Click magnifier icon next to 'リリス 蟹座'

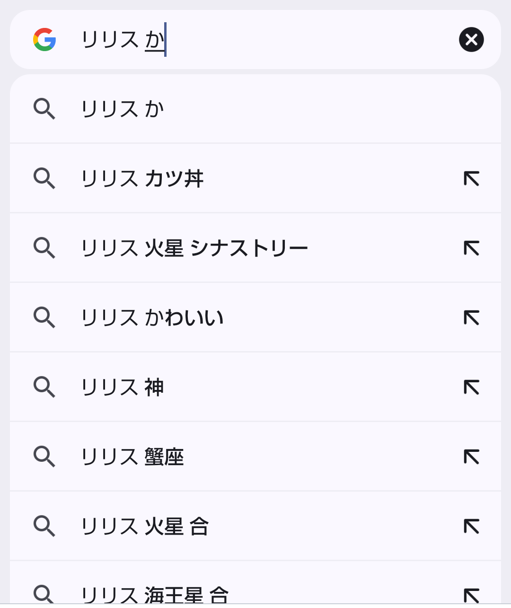click(x=44, y=457)
